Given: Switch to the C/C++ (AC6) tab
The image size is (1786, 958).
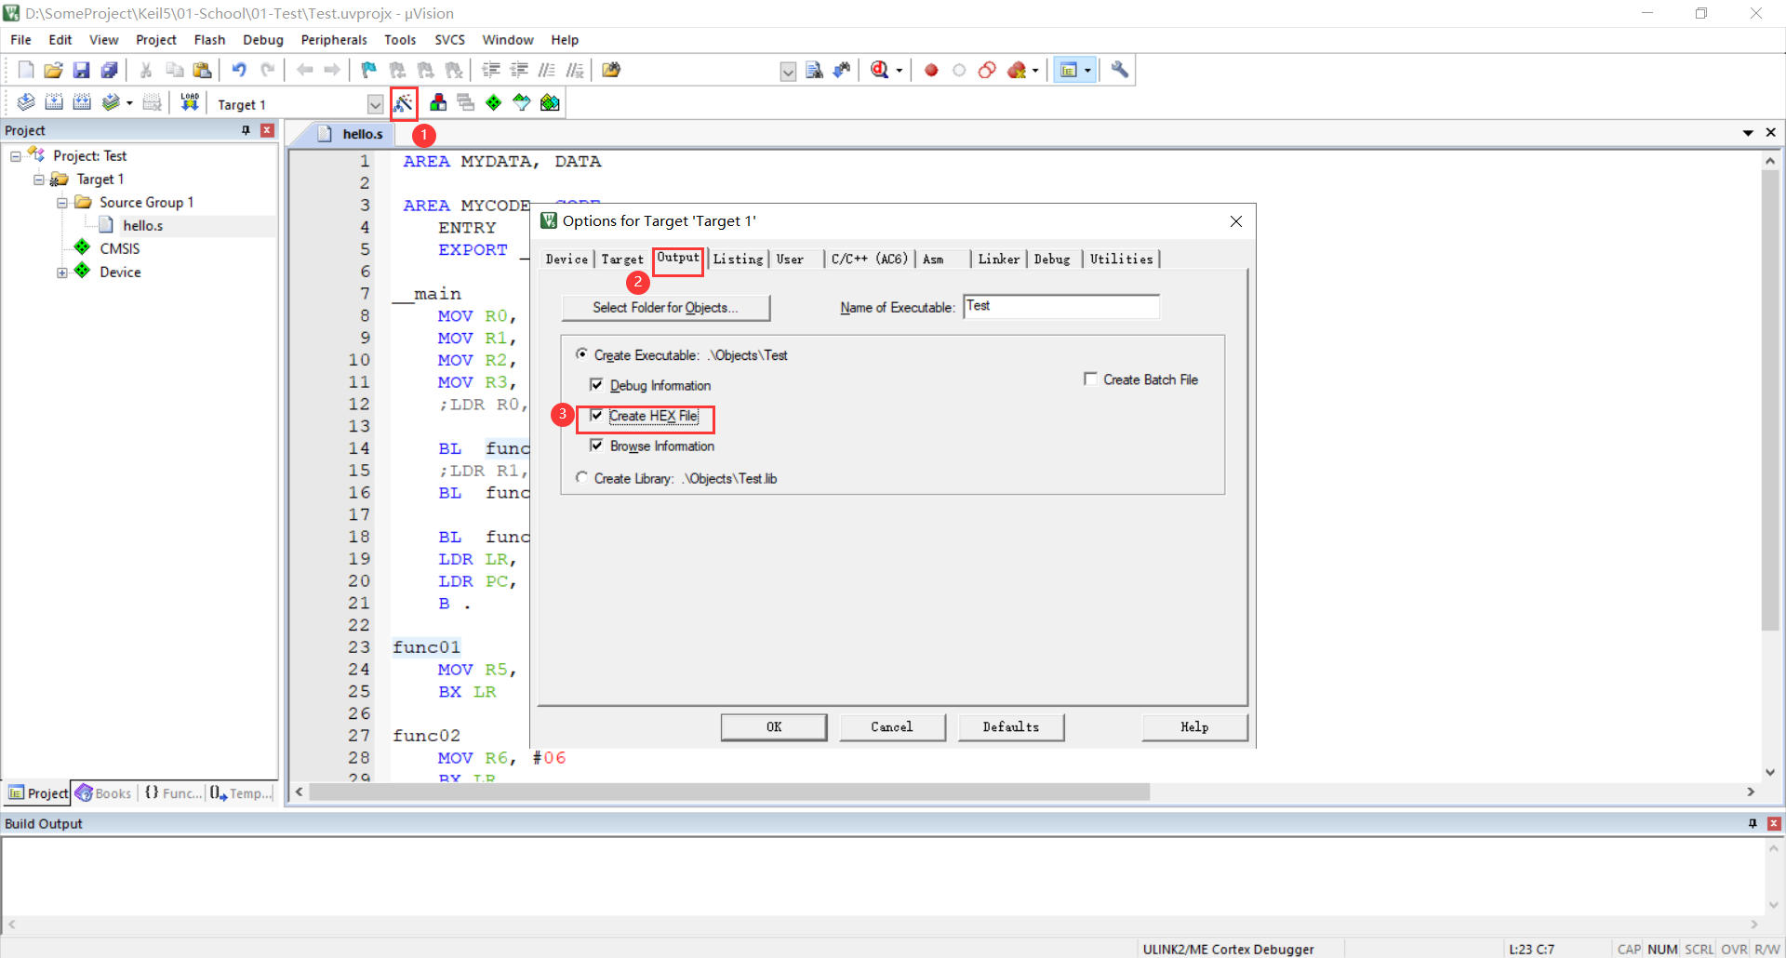Looking at the screenshot, I should point(869,259).
